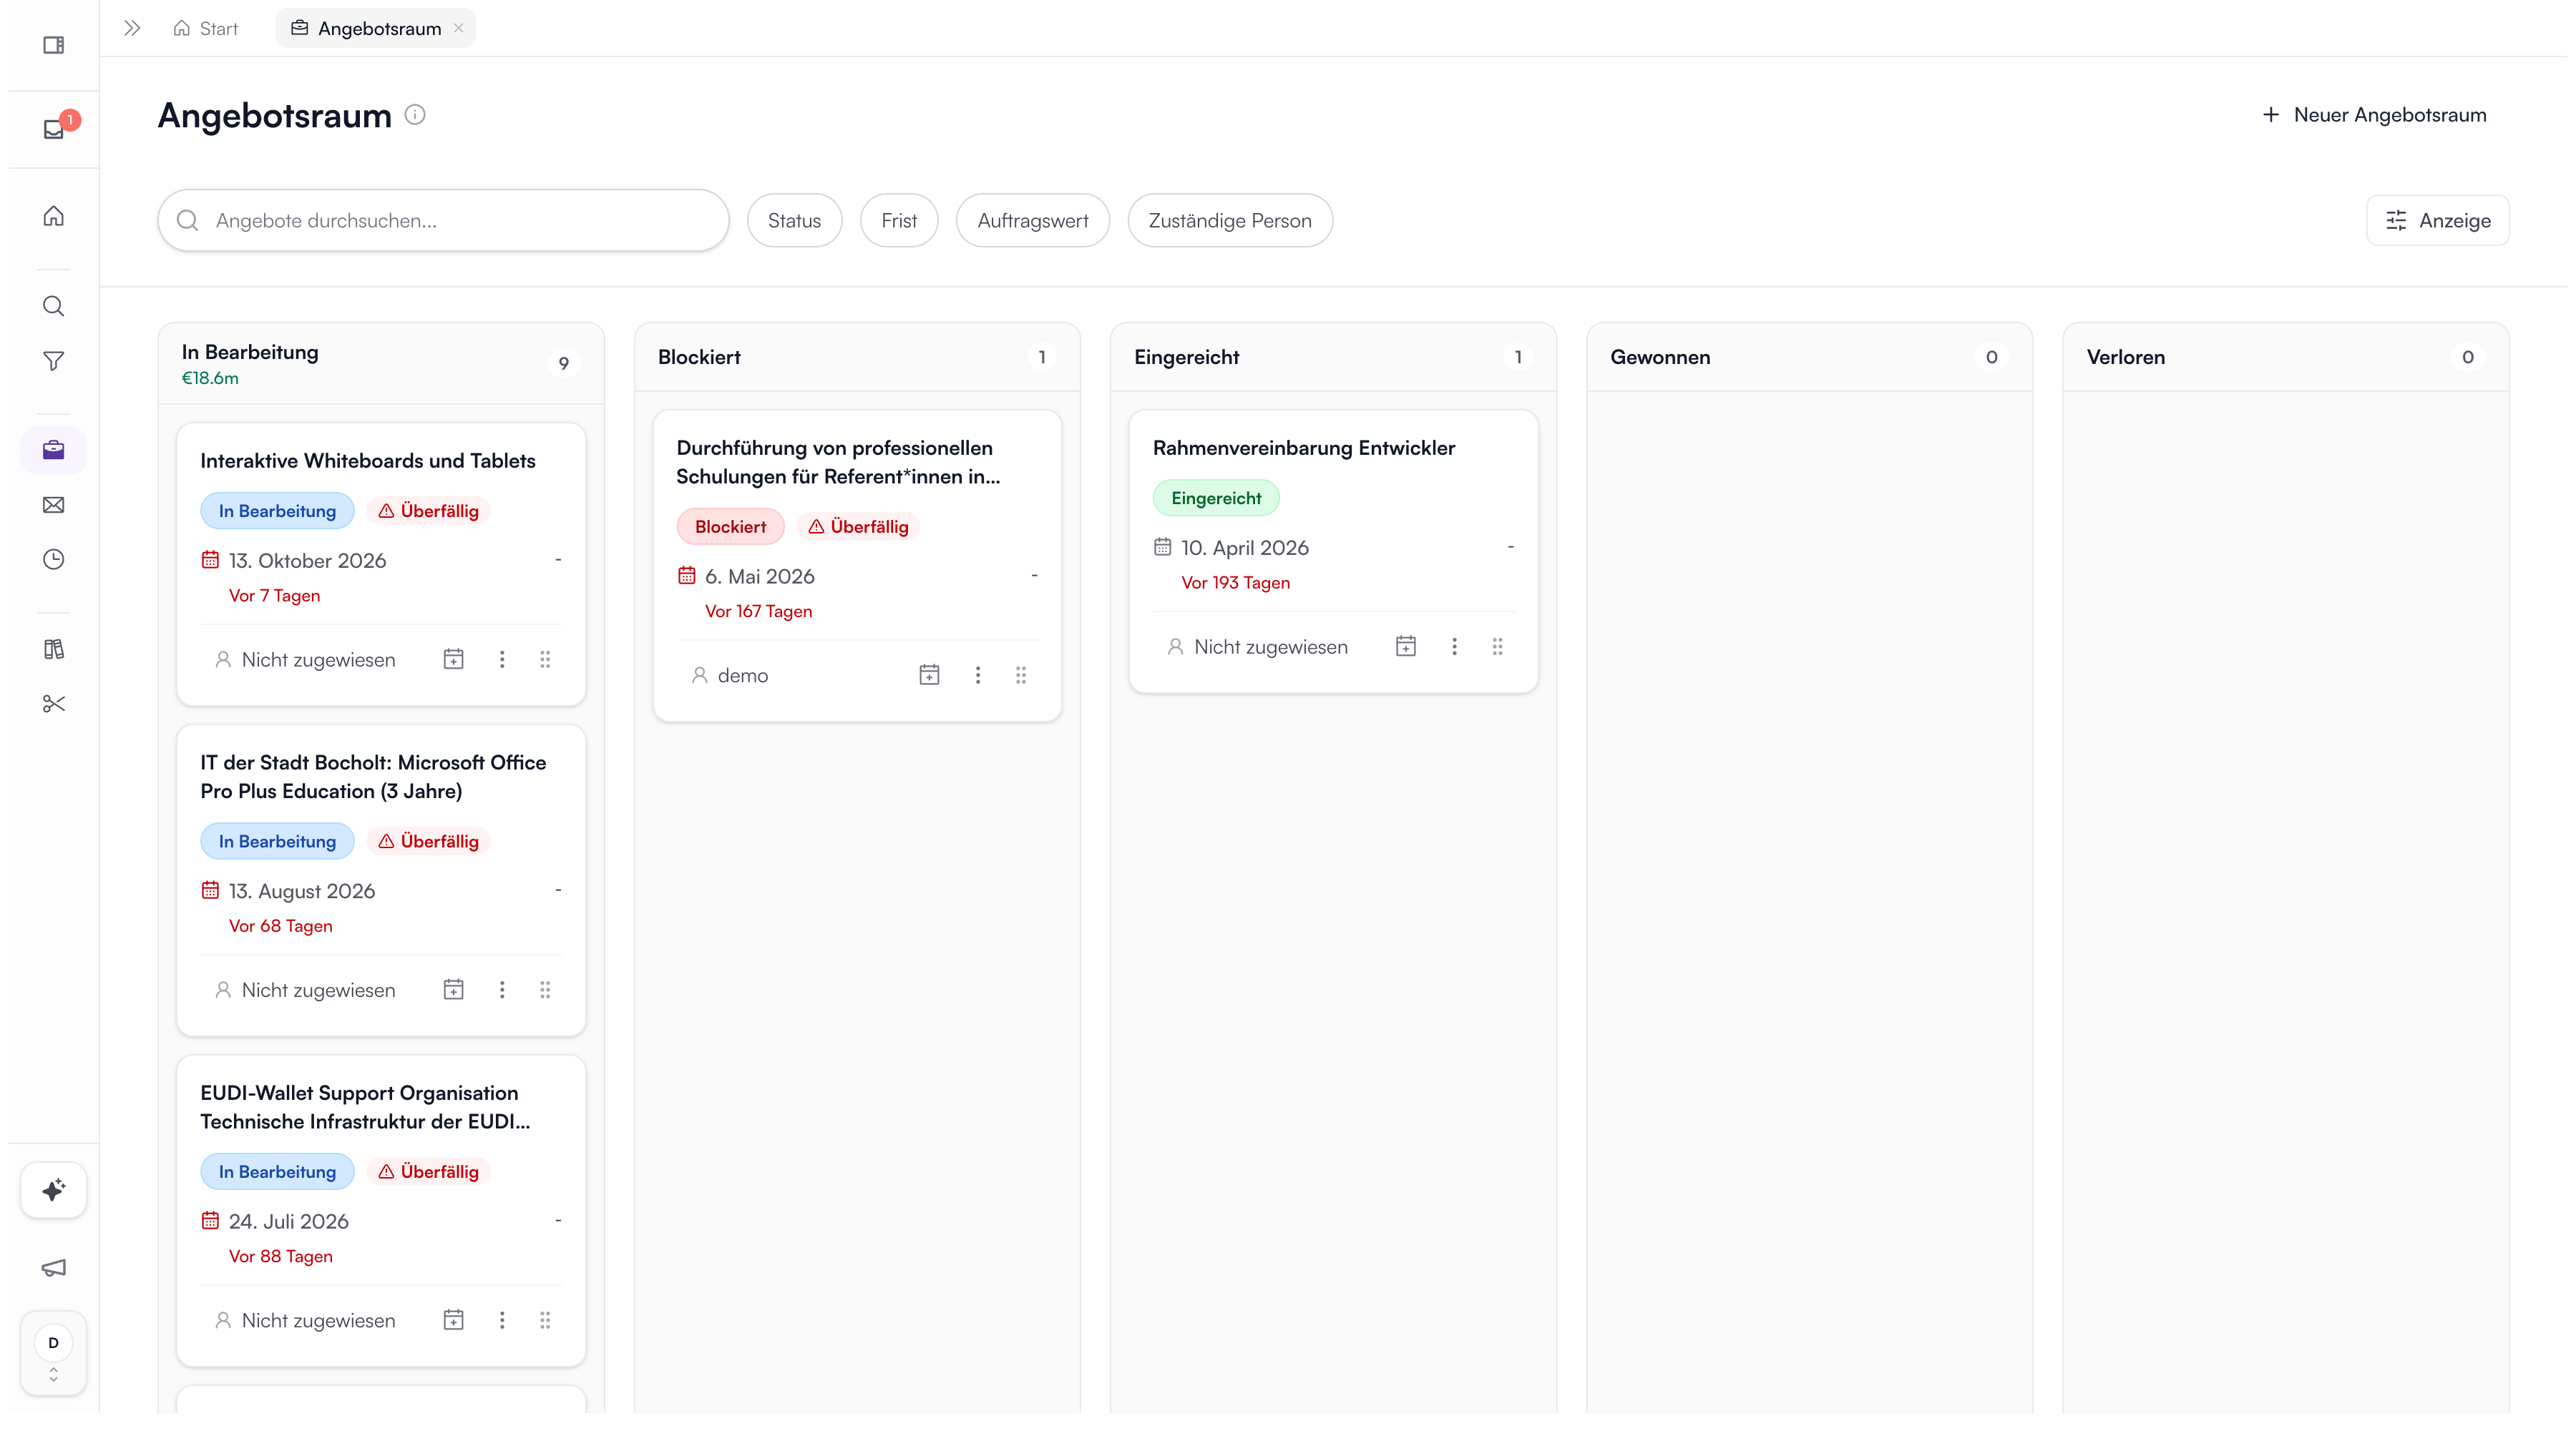Open search from sidebar magnifier icon
Screen dimensions: 2576x1436
tap(54, 306)
